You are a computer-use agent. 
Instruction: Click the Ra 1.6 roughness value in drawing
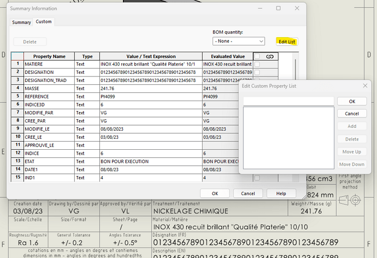tap(28, 243)
